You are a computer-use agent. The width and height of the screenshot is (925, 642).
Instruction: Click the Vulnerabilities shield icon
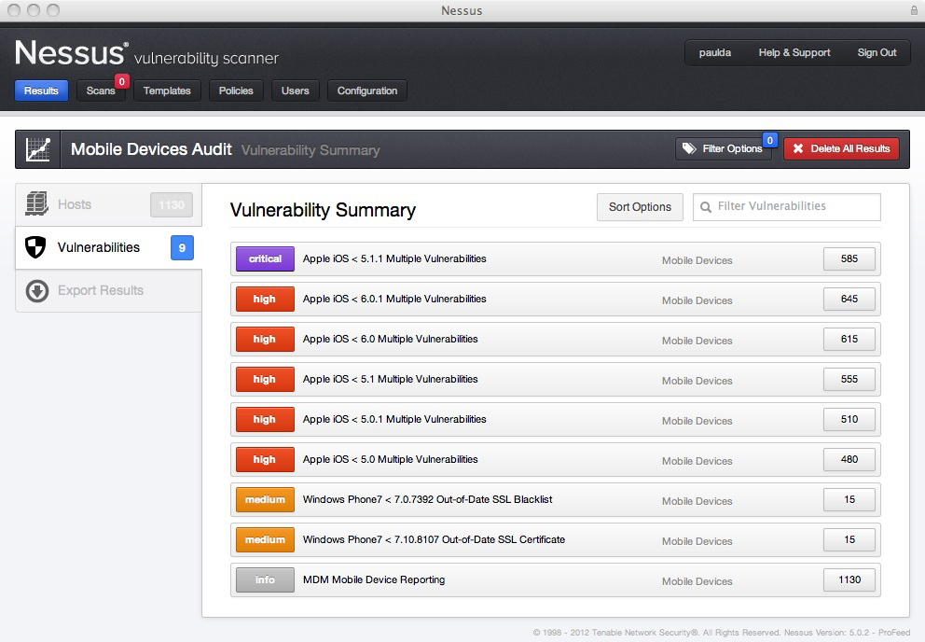35,247
